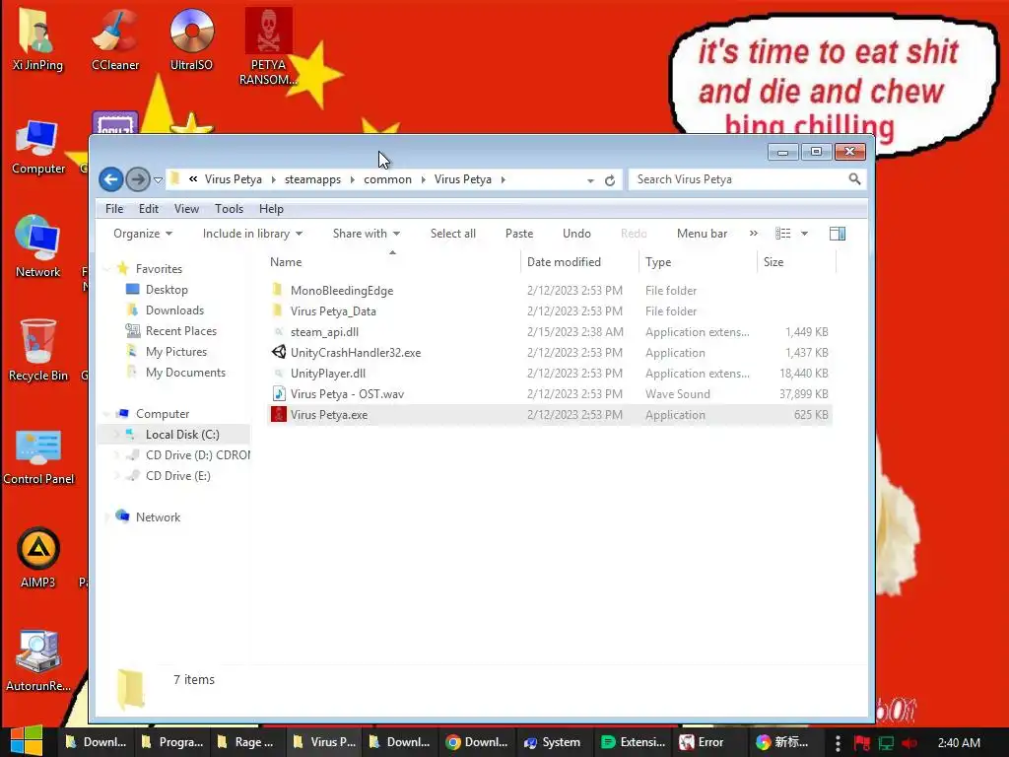Switch to the Chrome Downl... taskbar item
Screen dimensions: 1009x757
[478, 742]
